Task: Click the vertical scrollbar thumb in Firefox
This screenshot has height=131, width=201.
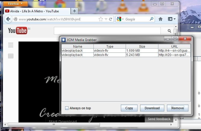Action: [x=176, y=32]
